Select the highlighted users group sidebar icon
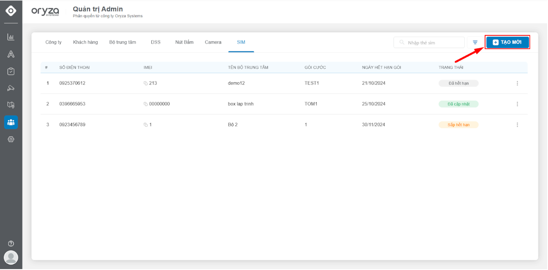 pos(11,122)
